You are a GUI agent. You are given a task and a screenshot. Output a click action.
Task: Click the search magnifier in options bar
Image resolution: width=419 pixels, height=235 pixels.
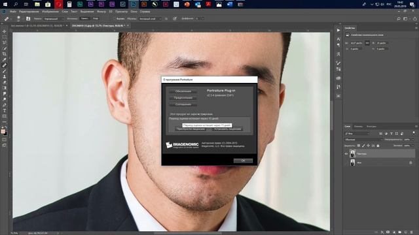pos(399,19)
